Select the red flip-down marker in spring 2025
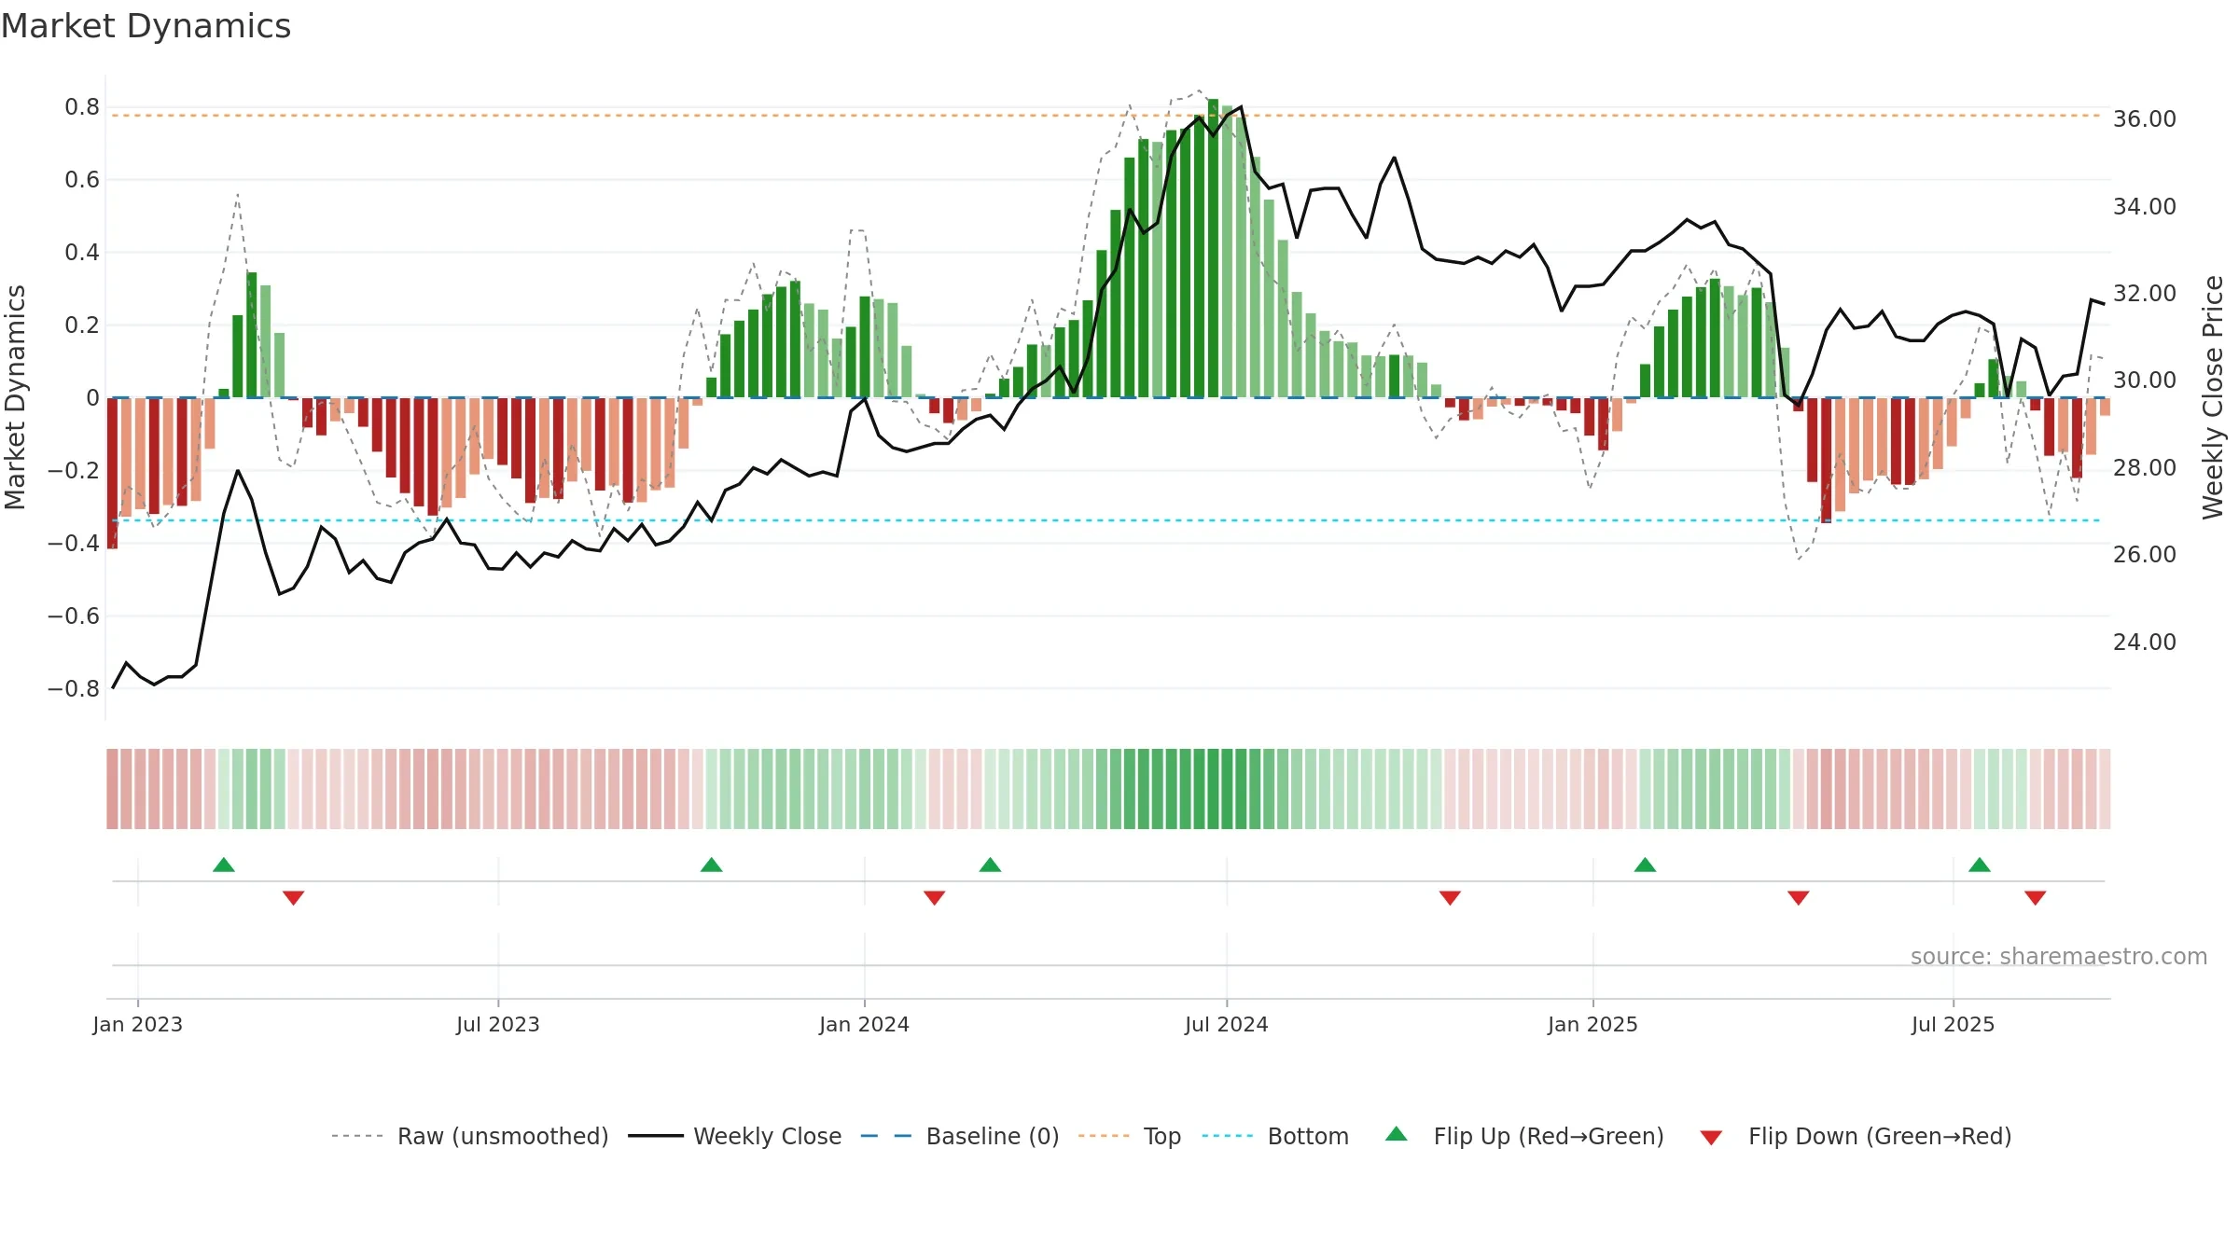The width and height of the screenshot is (2239, 1259). [1799, 898]
